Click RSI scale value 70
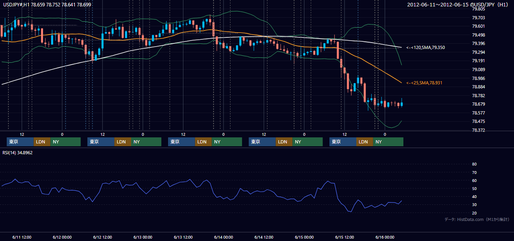514x241 pixels. (474, 172)
